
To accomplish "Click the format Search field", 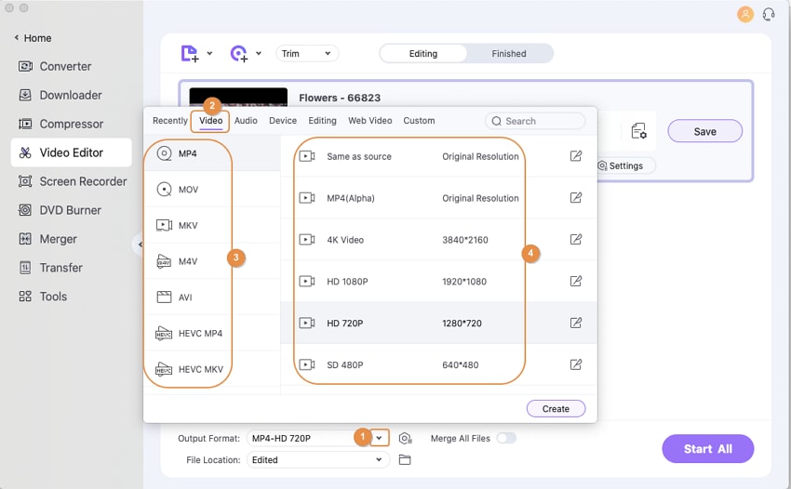I will click(x=536, y=121).
